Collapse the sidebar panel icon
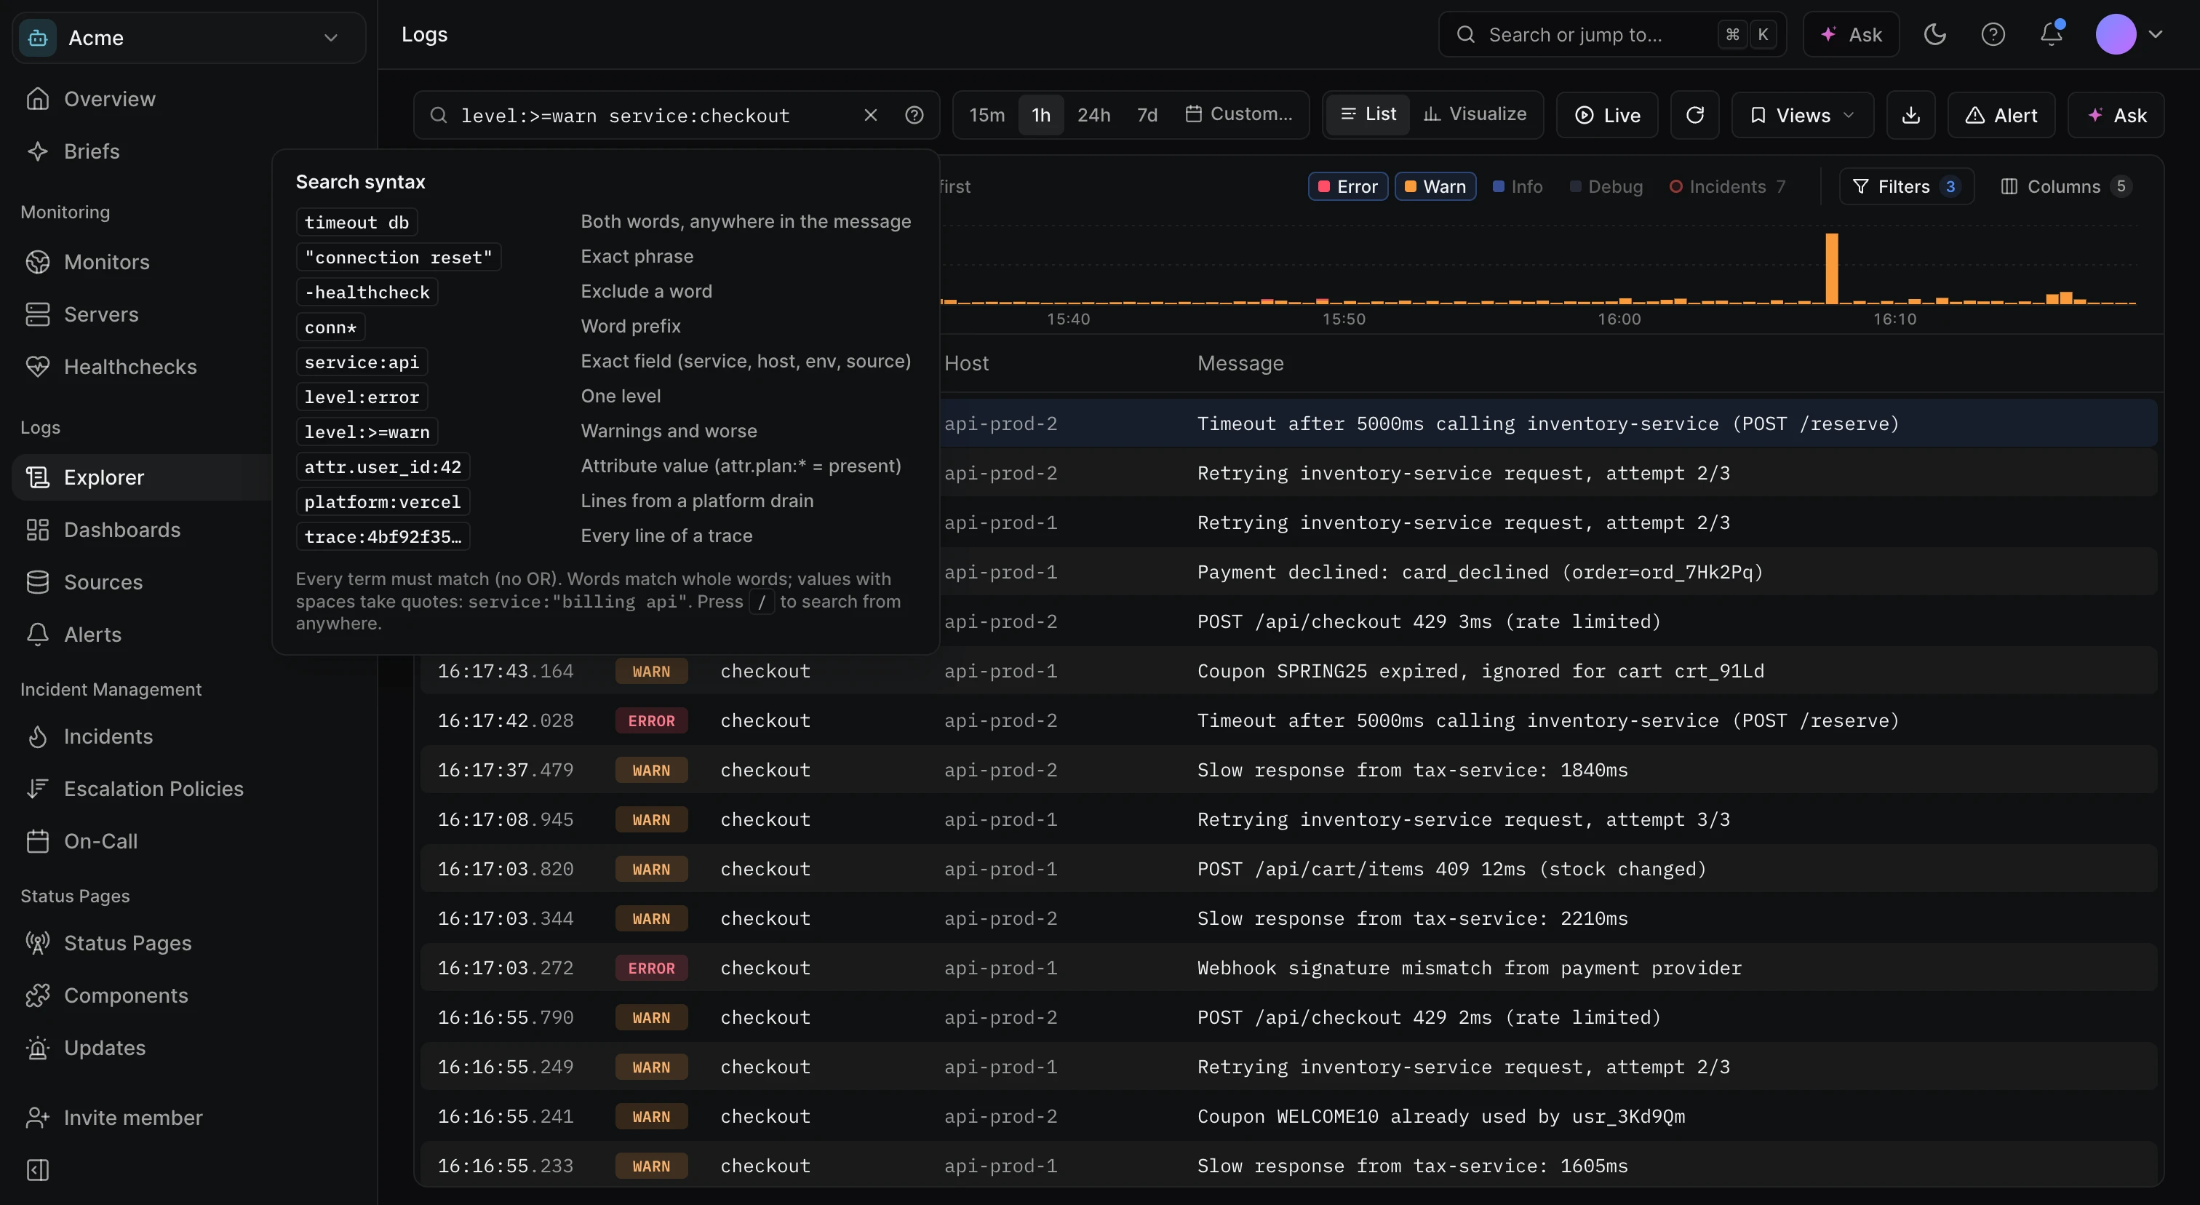The height and width of the screenshot is (1205, 2200). (38, 1169)
